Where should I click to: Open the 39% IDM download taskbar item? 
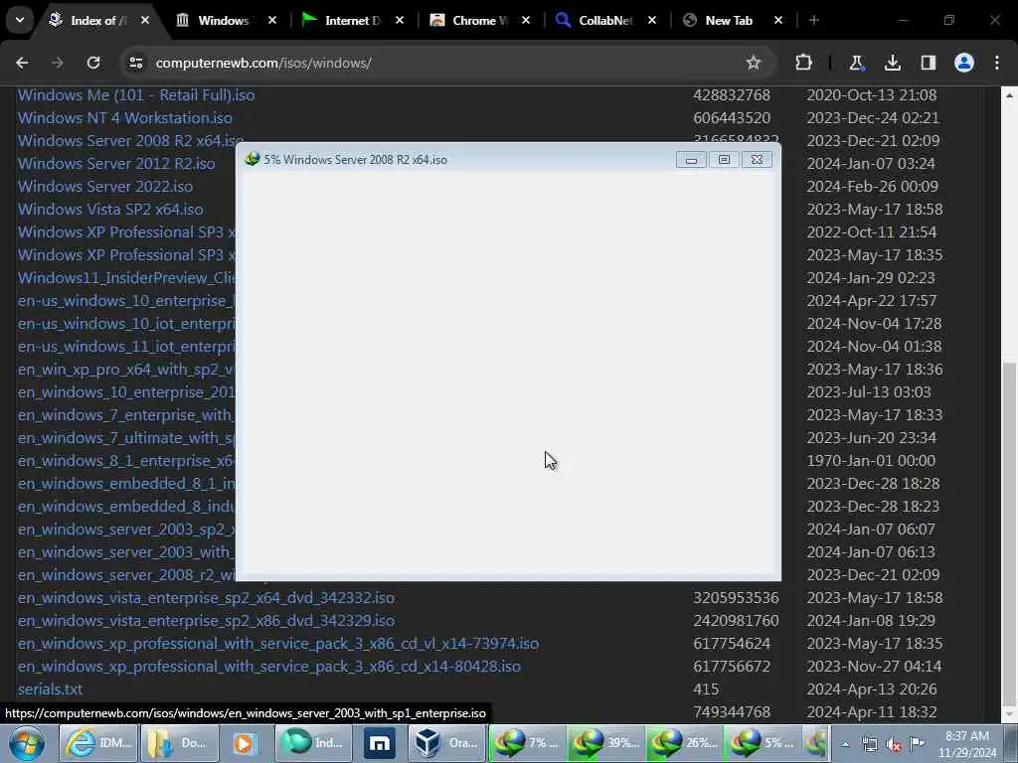tap(606, 743)
